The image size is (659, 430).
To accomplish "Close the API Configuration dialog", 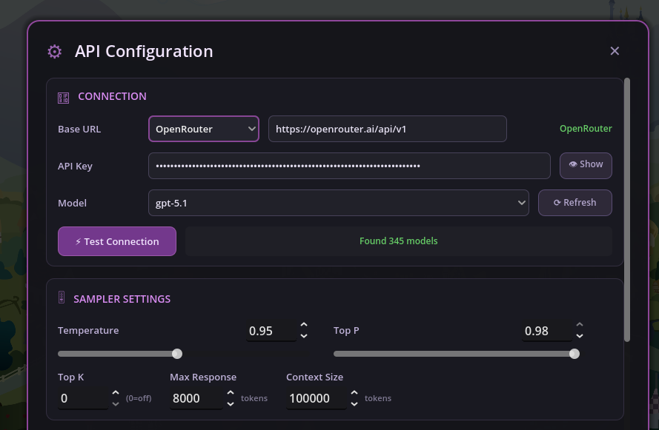I will tap(615, 51).
